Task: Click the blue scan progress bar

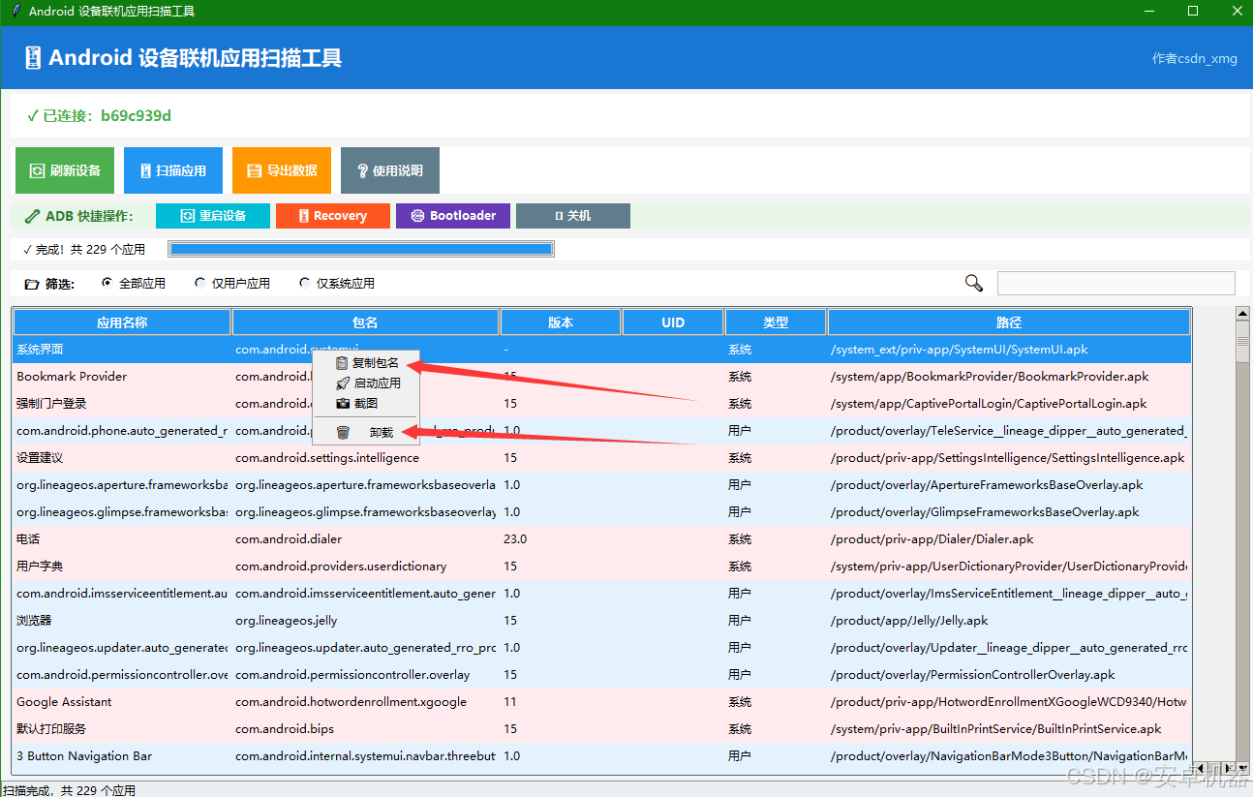Action: (x=361, y=250)
